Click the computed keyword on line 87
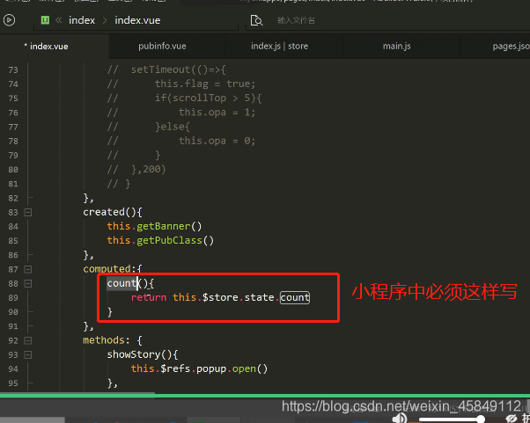Screen dimensions: 530x423 click(107, 269)
